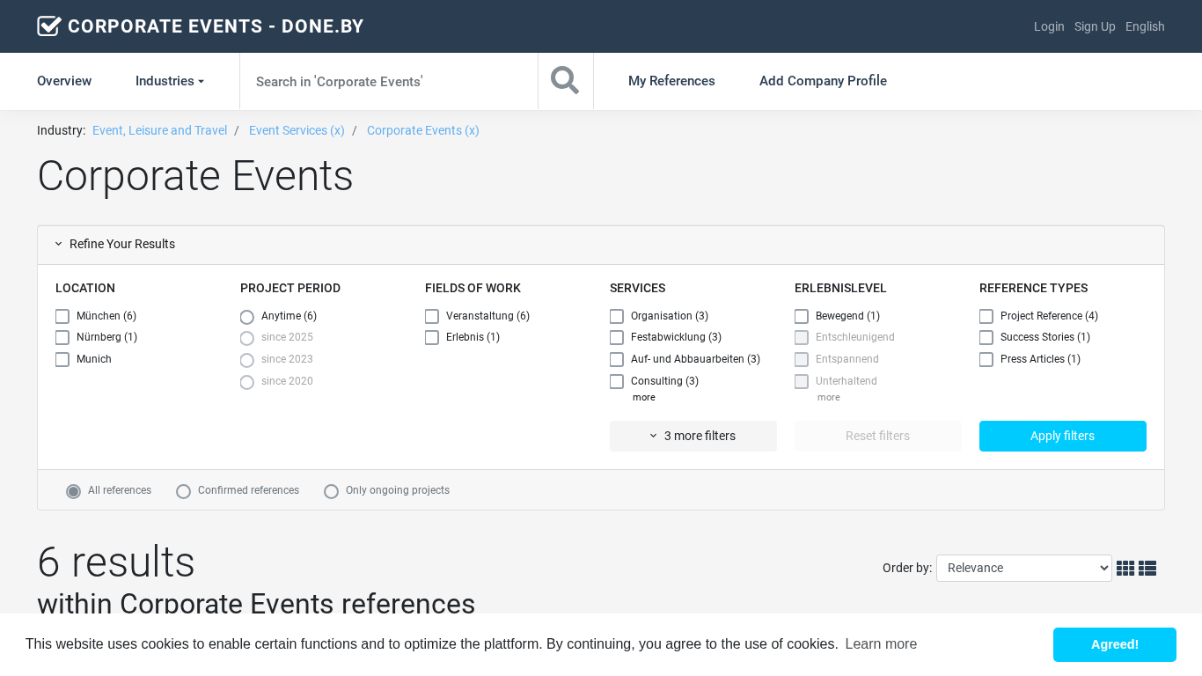Open the Industries dropdown menu
1202x676 pixels.
click(x=169, y=81)
